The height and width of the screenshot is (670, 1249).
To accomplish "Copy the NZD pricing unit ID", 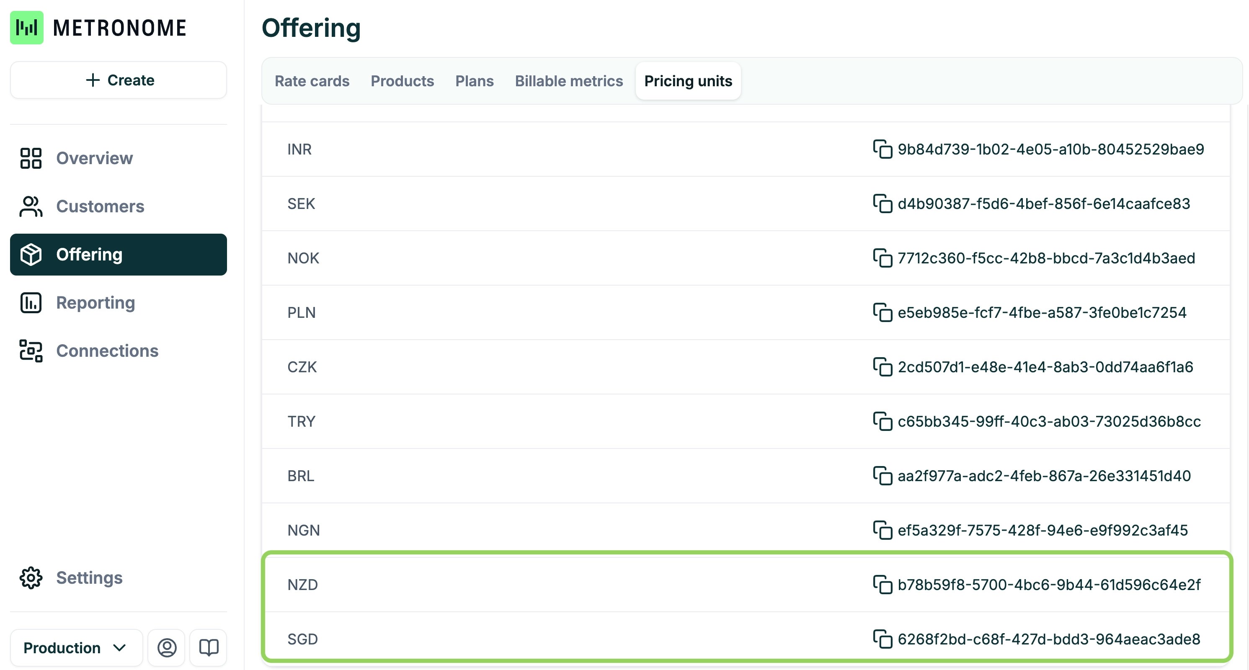I will [x=882, y=585].
